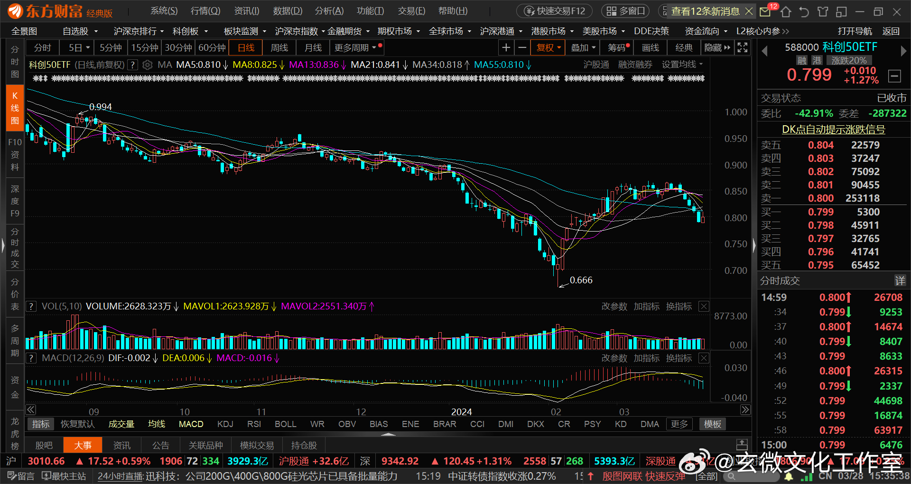Open the skin (shirt) theme icon
The width and height of the screenshot is (911, 484).
click(823, 11)
